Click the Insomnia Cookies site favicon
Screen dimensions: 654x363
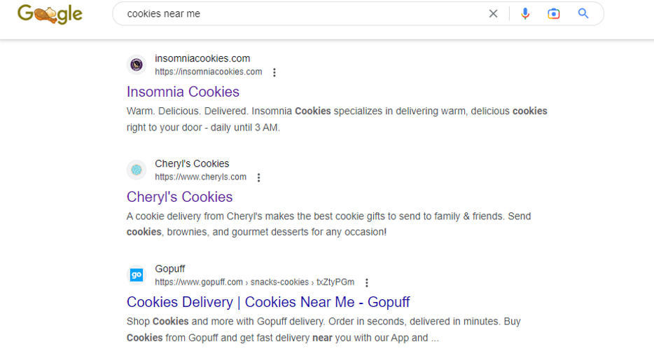click(x=137, y=64)
